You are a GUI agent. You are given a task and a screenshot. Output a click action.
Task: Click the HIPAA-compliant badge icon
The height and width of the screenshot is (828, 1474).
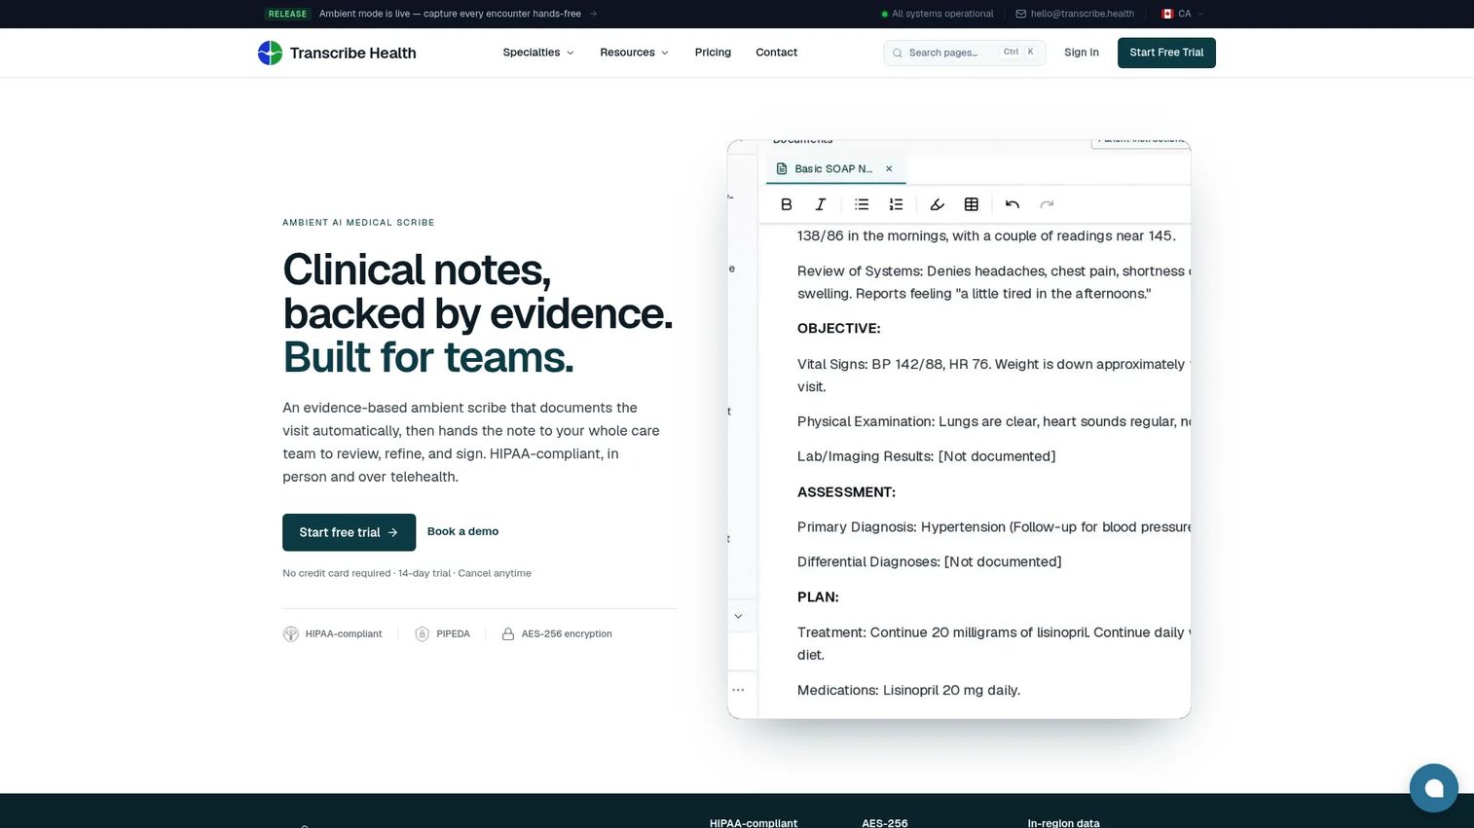pos(290,634)
